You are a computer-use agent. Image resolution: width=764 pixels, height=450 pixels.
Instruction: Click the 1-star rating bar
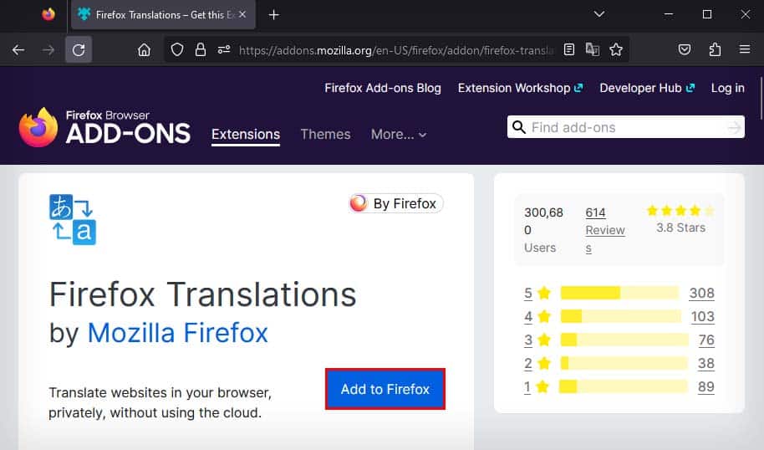624,386
